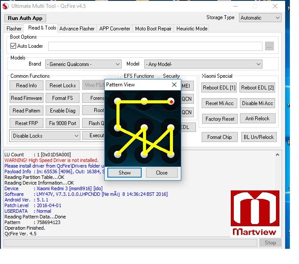The image size is (299, 264).
Task: Close the Ultimate Multi Tool window
Action: (275, 6)
